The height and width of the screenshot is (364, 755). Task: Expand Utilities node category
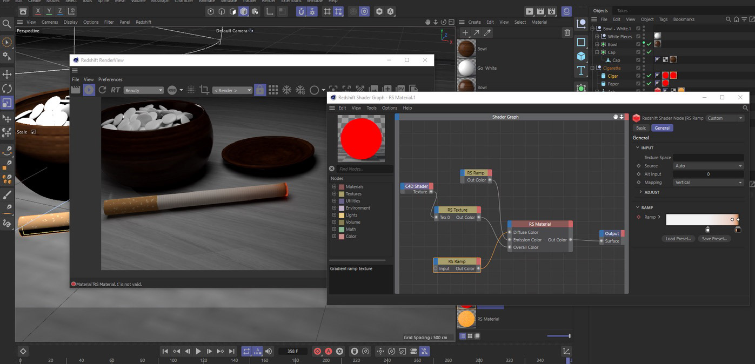point(334,201)
